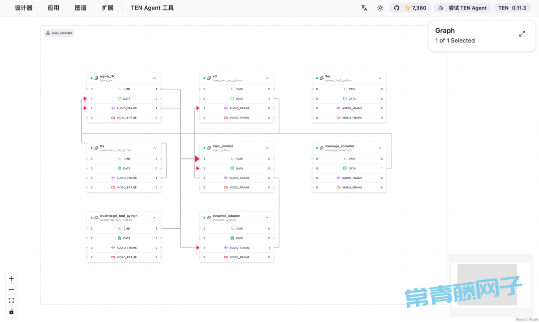Image resolution: width=539 pixels, height=323 pixels.
Task: Select the message_collector node title
Action: [x=340, y=146]
